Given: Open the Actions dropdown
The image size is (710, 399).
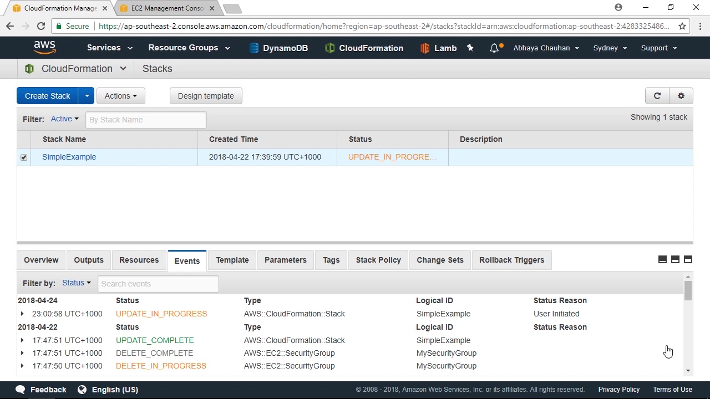Looking at the screenshot, I should pos(121,96).
